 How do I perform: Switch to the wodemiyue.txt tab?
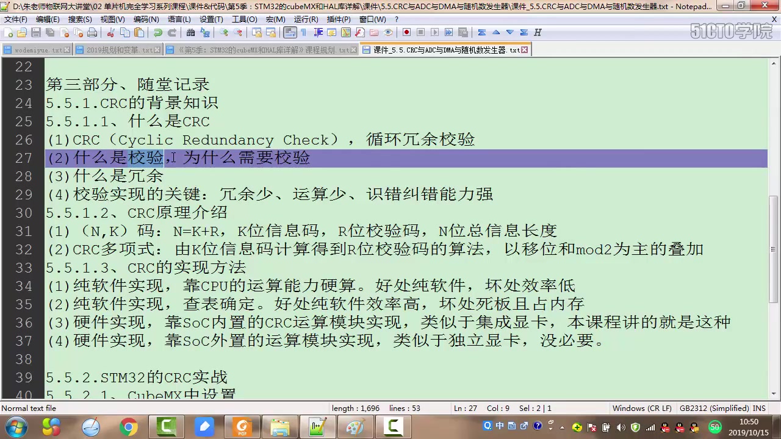tap(38, 50)
